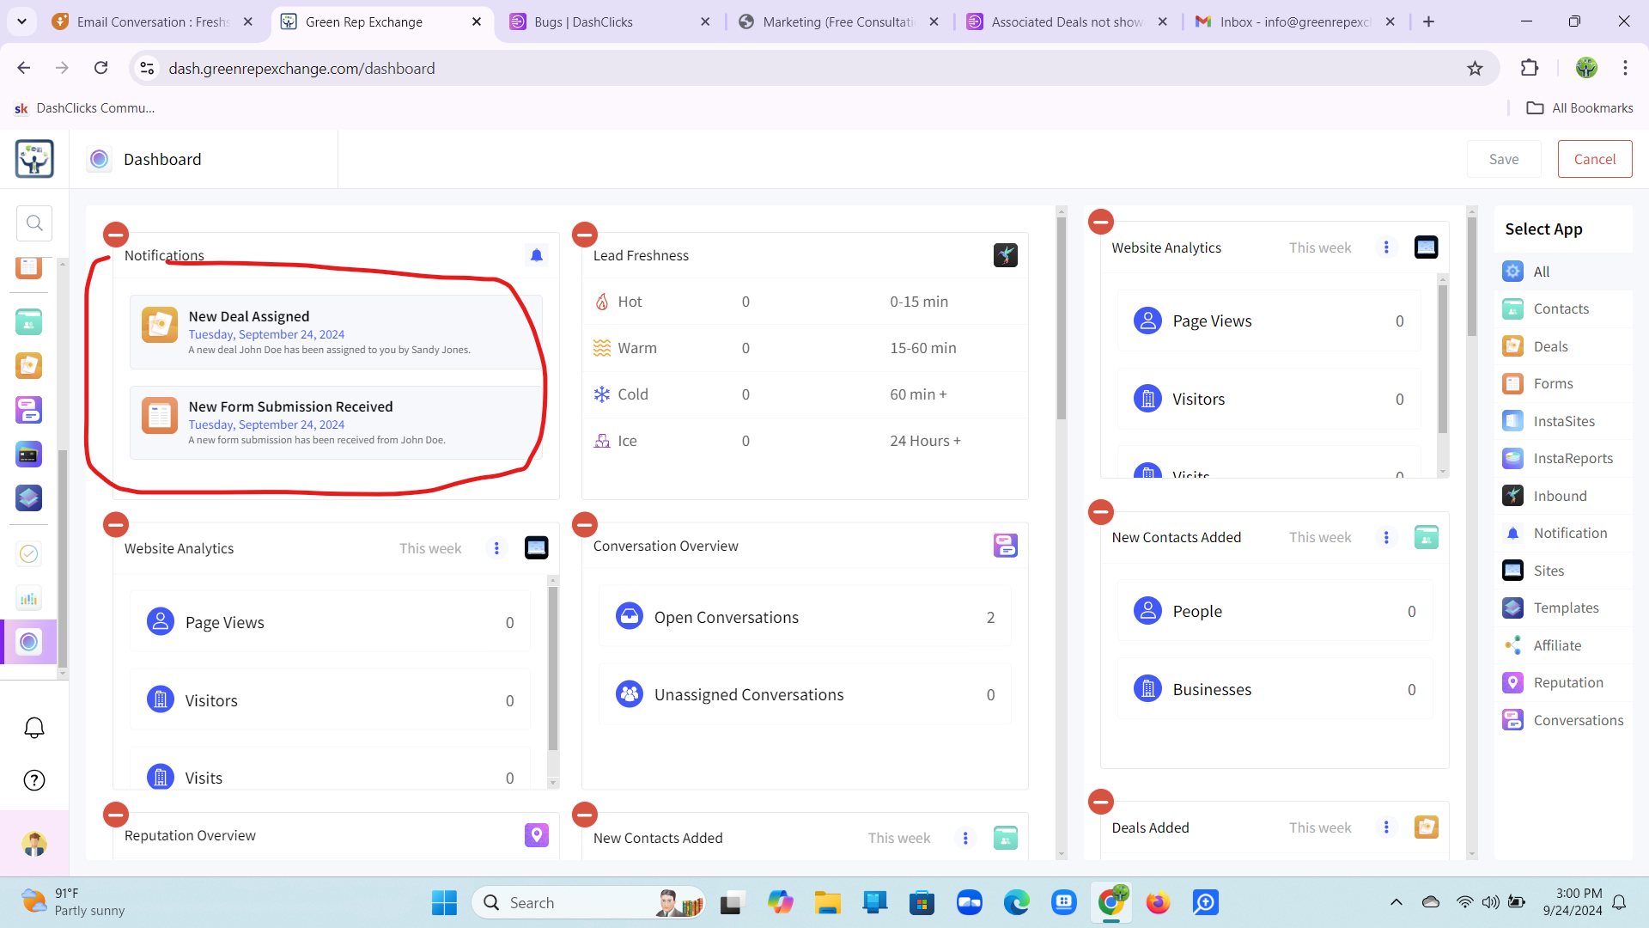The height and width of the screenshot is (928, 1649).
Task: Click the Unassigned Conversations row
Action: pyautogui.click(x=805, y=694)
